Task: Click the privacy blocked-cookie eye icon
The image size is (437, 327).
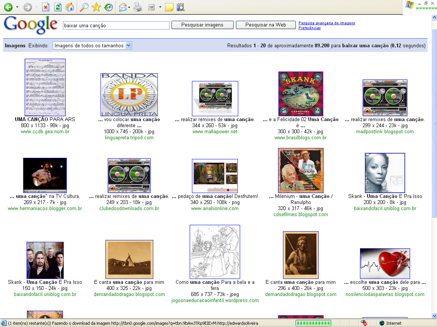Action: click(x=364, y=323)
